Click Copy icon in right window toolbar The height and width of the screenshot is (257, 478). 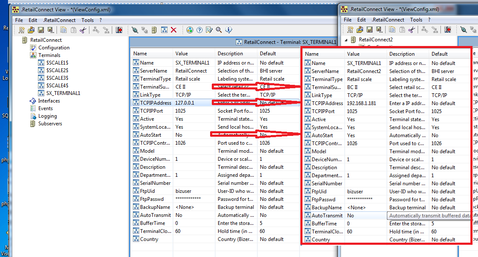point(392,30)
